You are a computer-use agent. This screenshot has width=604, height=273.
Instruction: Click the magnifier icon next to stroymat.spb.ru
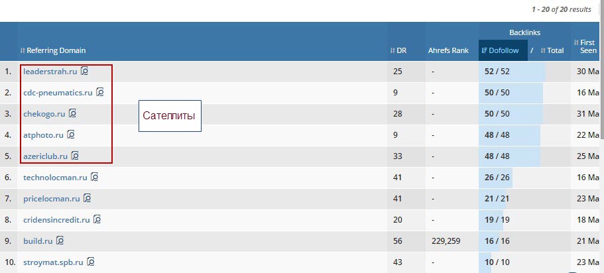point(91,262)
